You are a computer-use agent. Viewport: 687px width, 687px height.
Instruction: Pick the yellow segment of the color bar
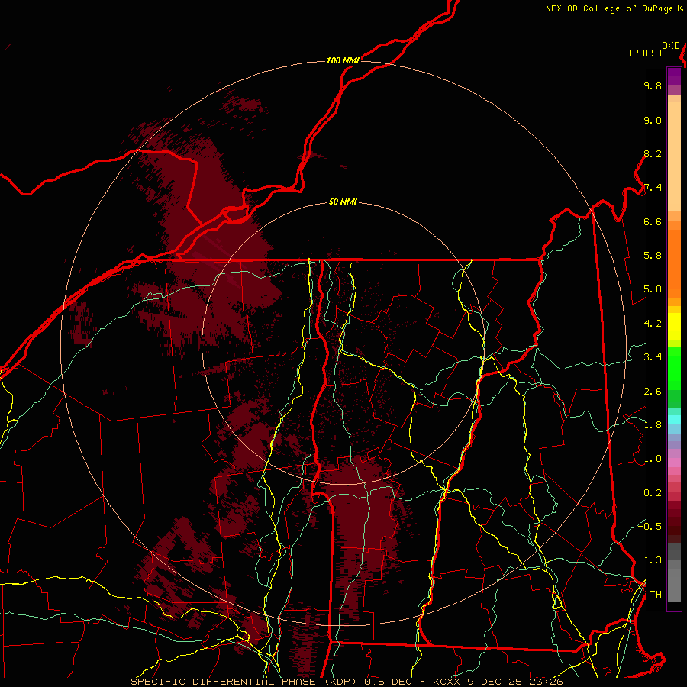[x=674, y=327]
